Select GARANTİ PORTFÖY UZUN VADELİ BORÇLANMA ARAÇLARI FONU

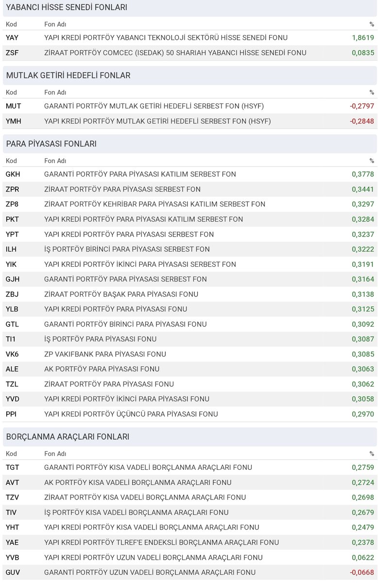(150, 573)
